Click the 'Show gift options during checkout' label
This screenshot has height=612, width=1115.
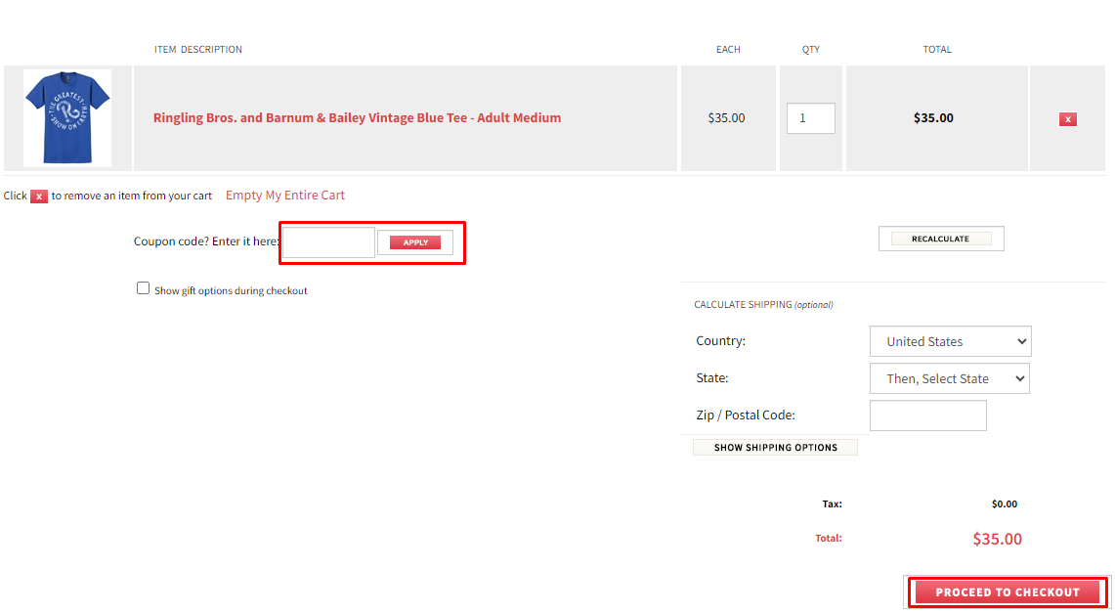[231, 291]
